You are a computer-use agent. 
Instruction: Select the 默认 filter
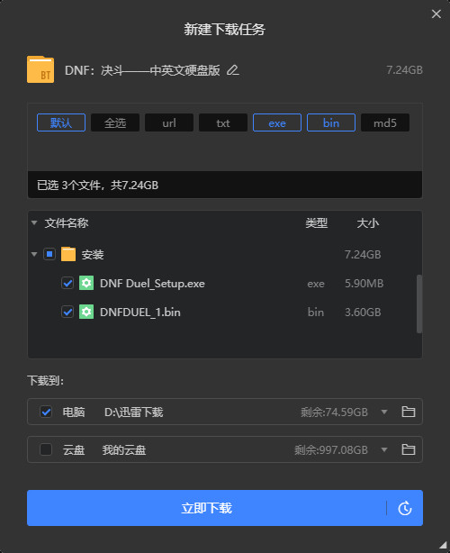coord(61,122)
